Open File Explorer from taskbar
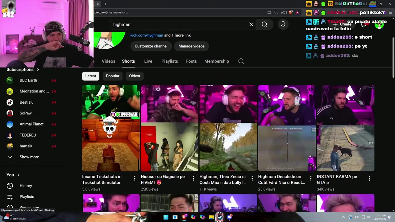This screenshot has width=395, height=222. point(211,217)
